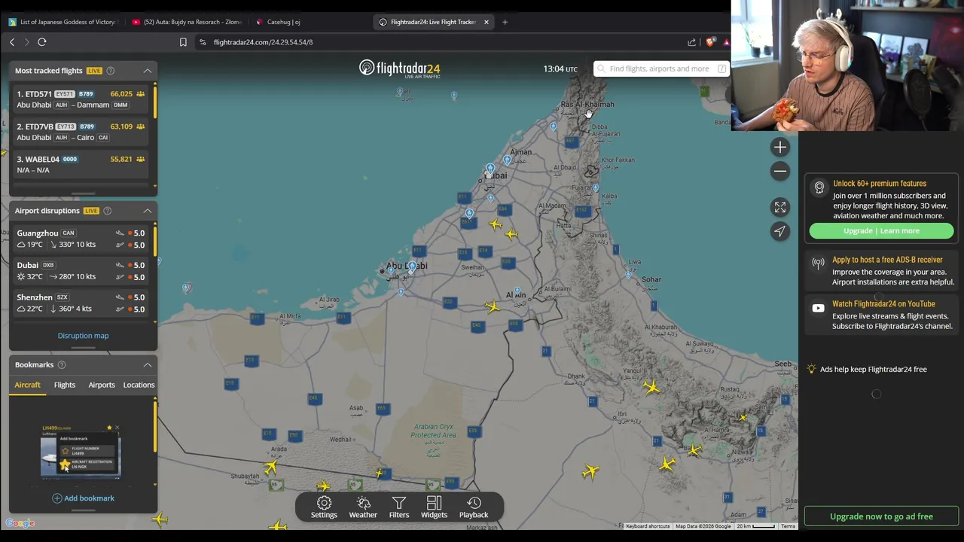The image size is (964, 542).
Task: Zoom out the map with minus button
Action: coord(780,172)
